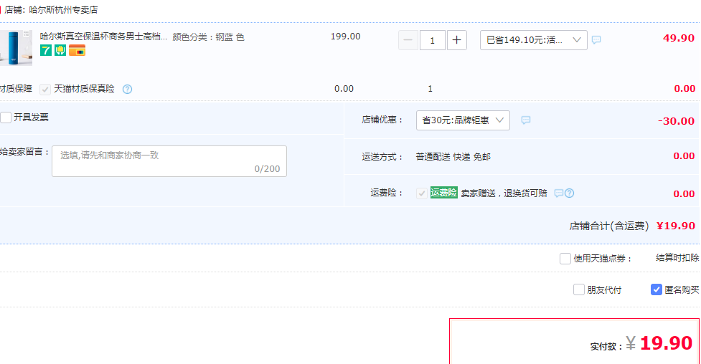The image size is (701, 364).
Task: Toggle the 天猫材质保真险 checkbox
Action: [x=44, y=90]
